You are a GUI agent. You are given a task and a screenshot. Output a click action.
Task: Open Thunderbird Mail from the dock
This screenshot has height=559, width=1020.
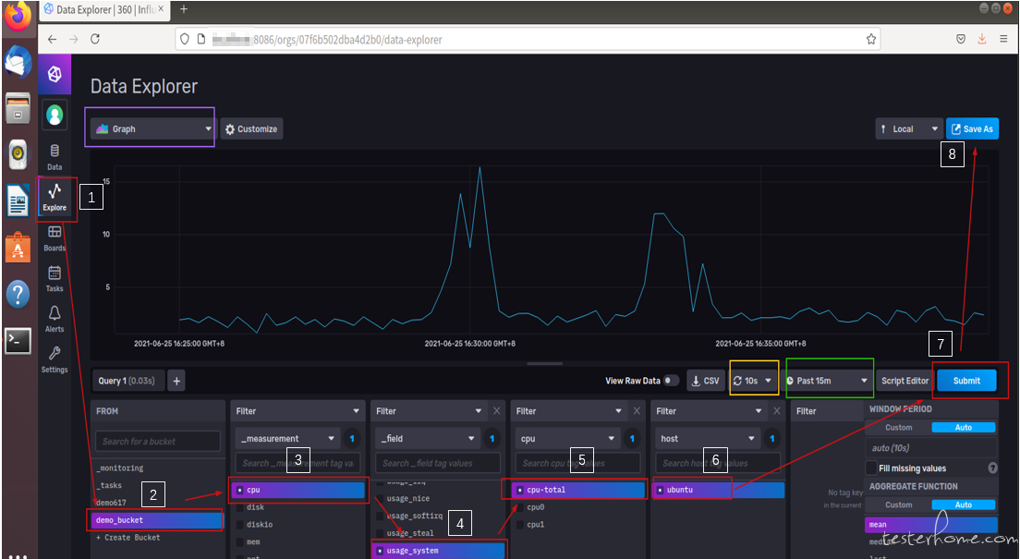18,63
